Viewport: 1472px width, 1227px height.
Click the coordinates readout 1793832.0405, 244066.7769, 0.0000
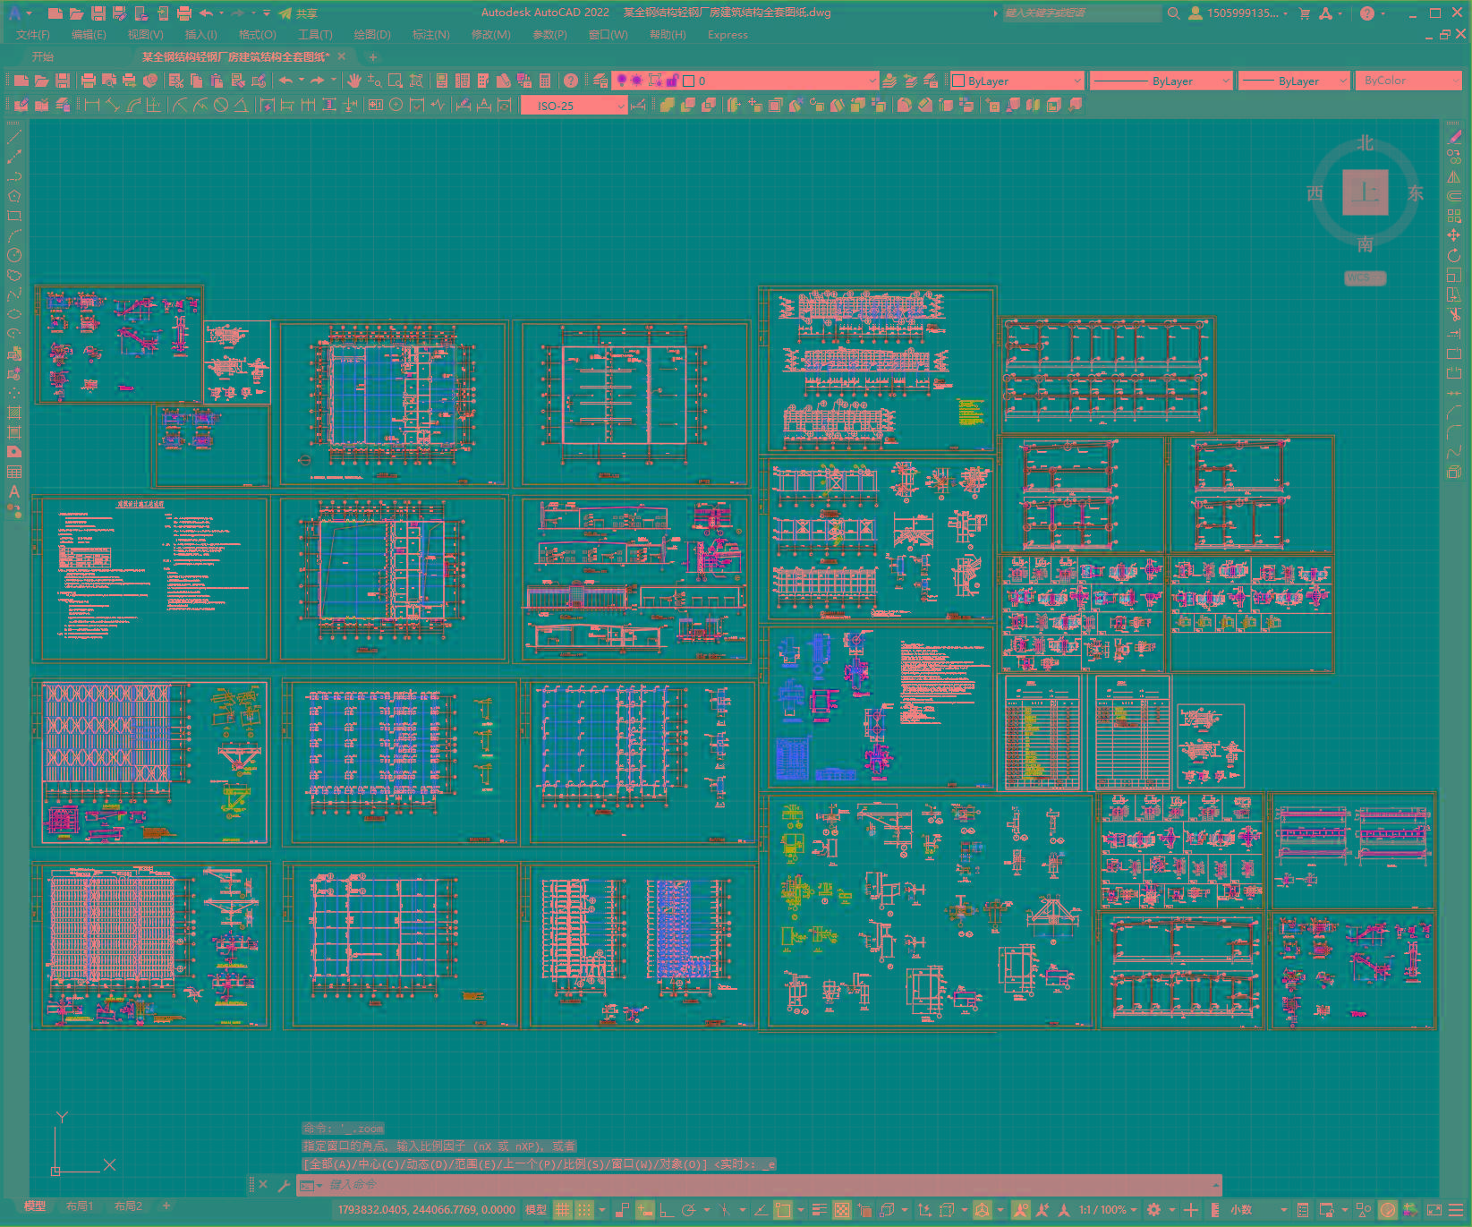(426, 1210)
